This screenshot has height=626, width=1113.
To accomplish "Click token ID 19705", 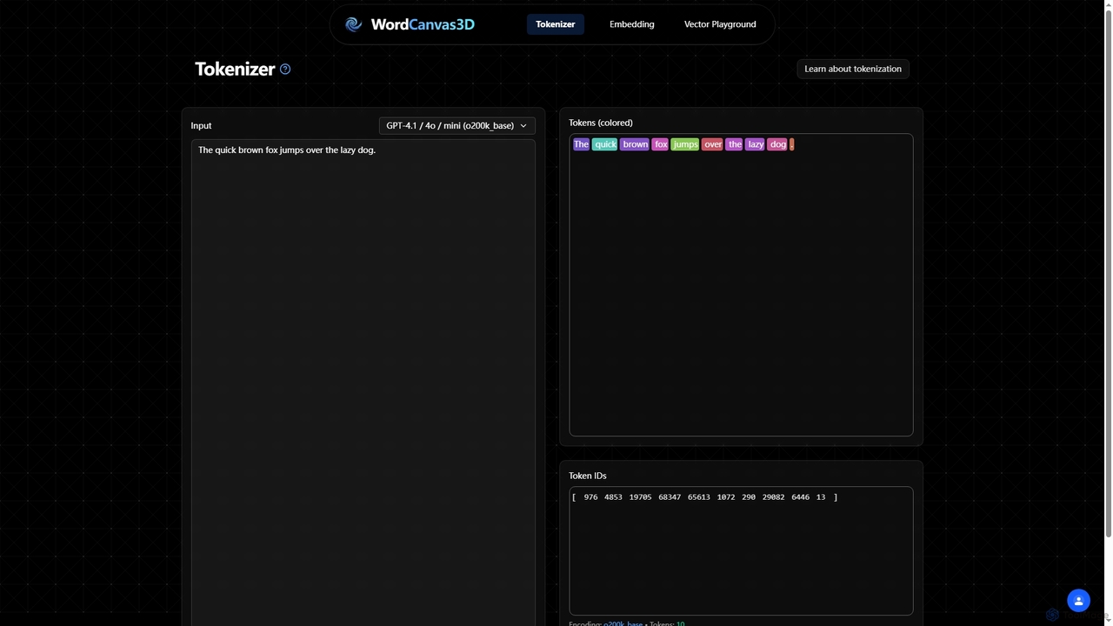I will 641,497.
